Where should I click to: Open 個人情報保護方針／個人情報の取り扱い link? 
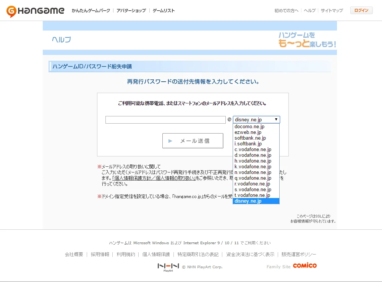point(154,178)
